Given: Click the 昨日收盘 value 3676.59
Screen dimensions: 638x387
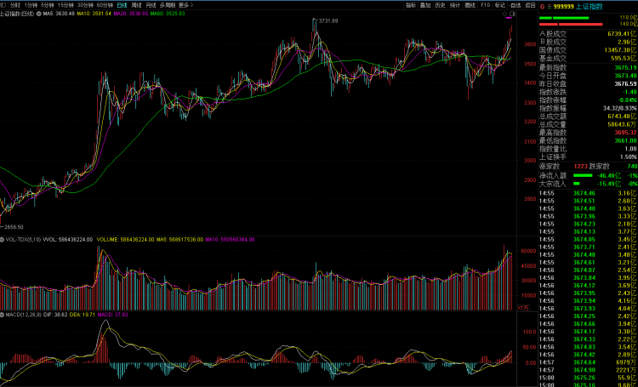Looking at the screenshot, I should pos(625,84).
